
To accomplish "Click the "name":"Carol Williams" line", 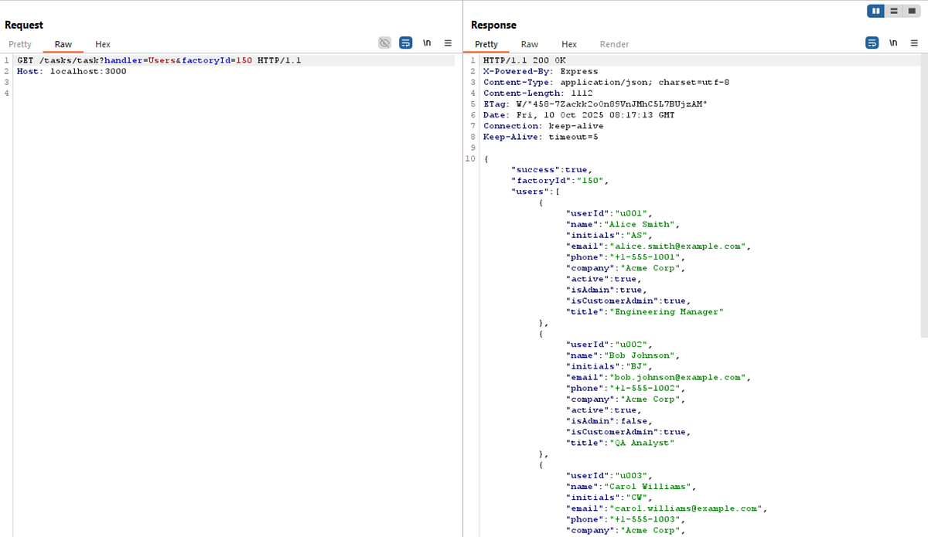I will click(632, 486).
